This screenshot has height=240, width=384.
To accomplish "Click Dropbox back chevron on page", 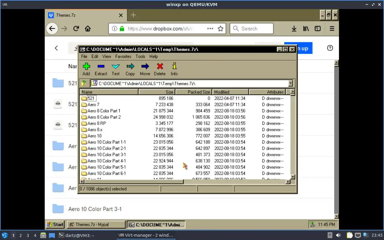I will pos(56,48).
